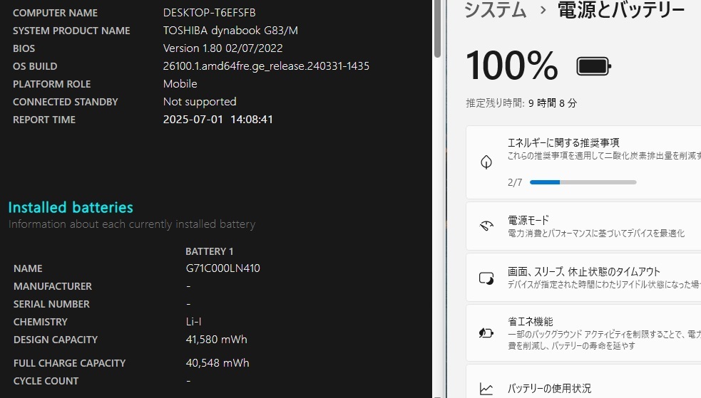Click the power mode gauge icon
The height and width of the screenshot is (398, 701).
(486, 226)
